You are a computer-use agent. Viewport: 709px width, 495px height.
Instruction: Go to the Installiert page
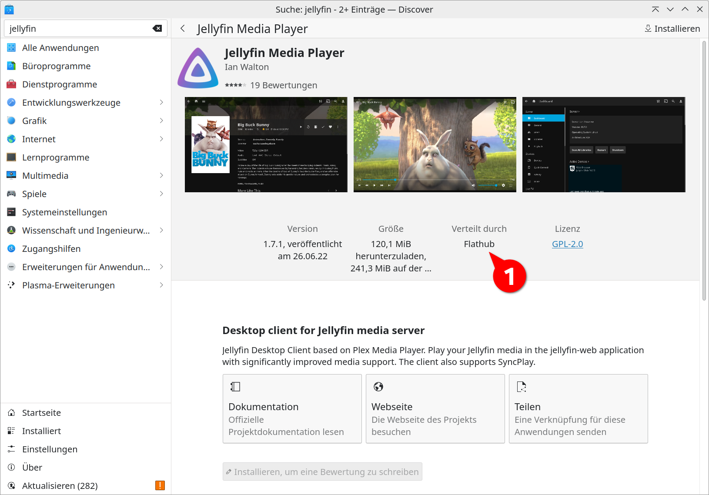pyautogui.click(x=86, y=431)
